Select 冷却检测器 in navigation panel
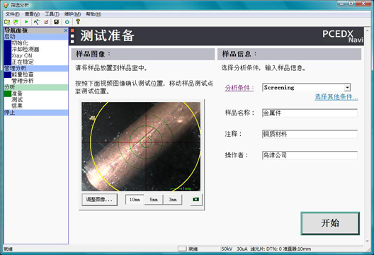The height and width of the screenshot is (255, 374). pyautogui.click(x=25, y=49)
